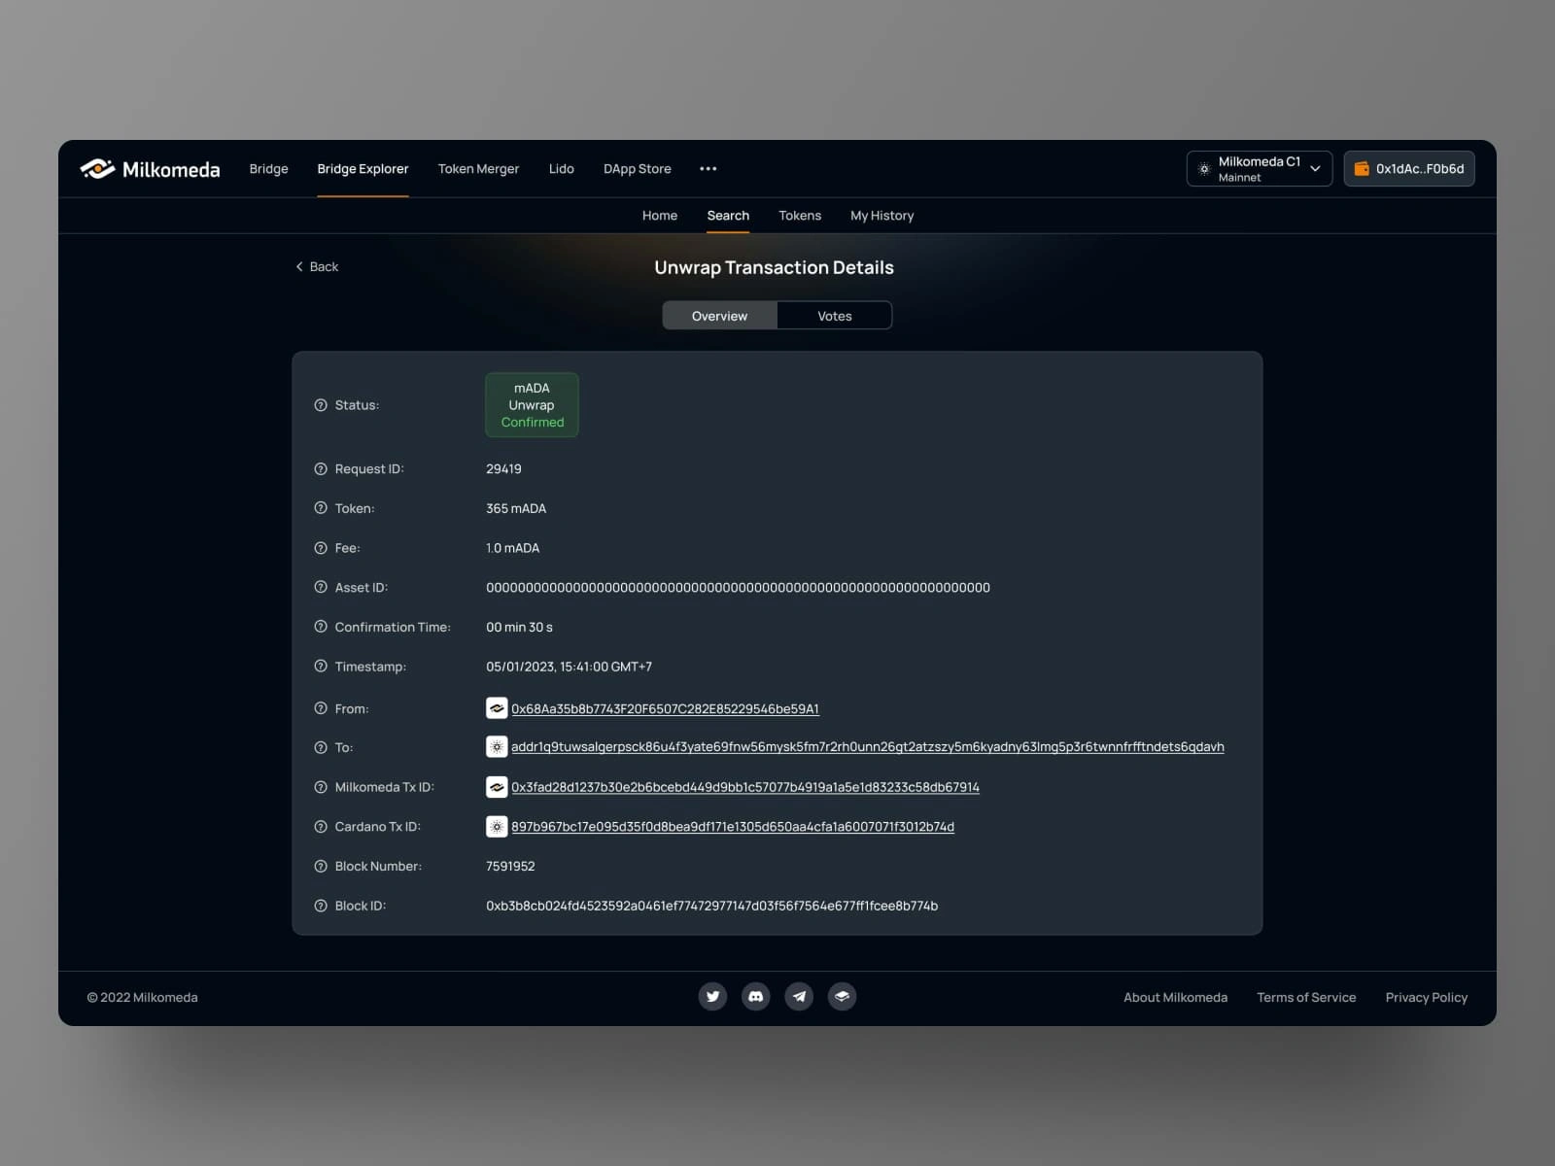Open the About Milkomeda footer link

(1176, 998)
